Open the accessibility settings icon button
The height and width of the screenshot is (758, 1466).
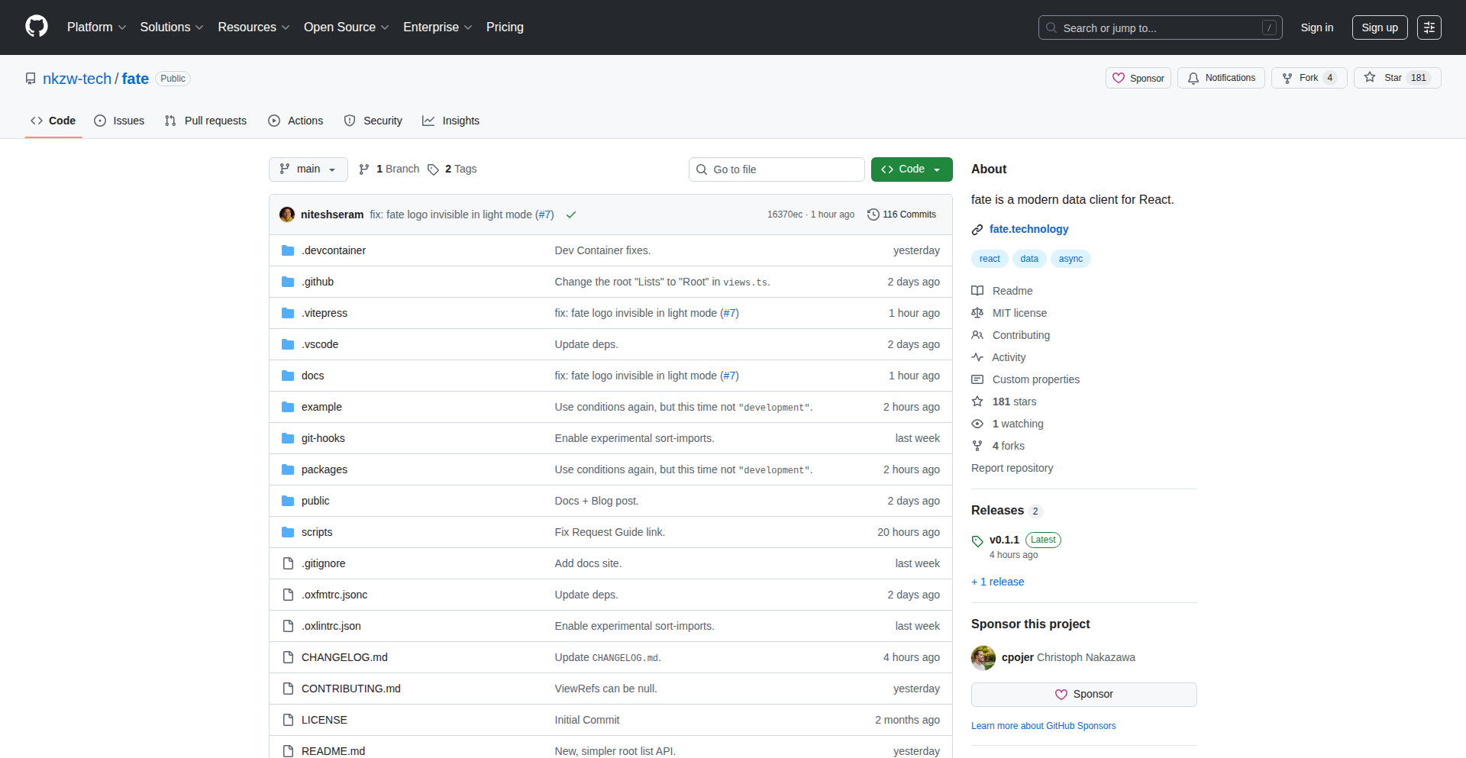coord(1429,27)
